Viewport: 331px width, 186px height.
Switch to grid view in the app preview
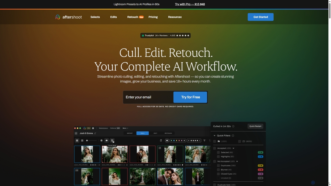tap(77, 141)
